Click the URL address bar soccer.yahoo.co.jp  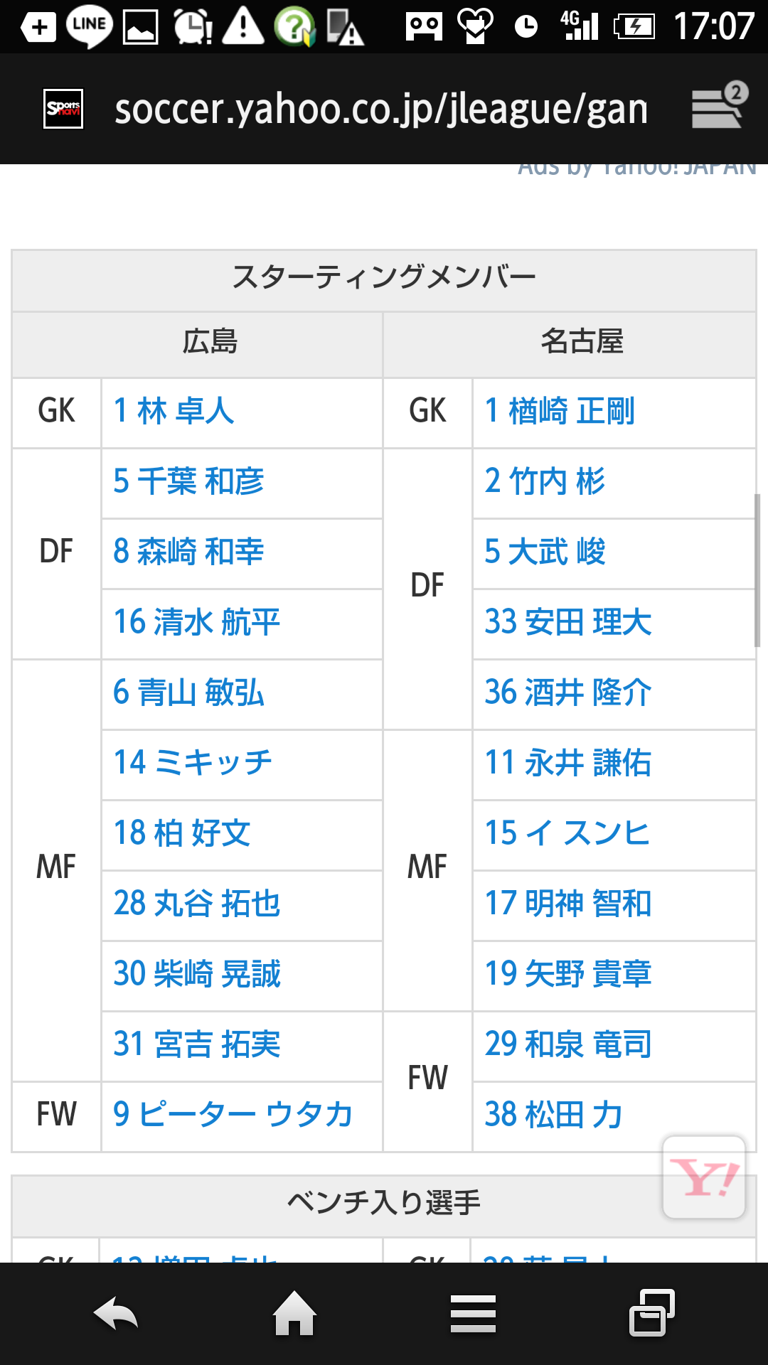pos(381,109)
